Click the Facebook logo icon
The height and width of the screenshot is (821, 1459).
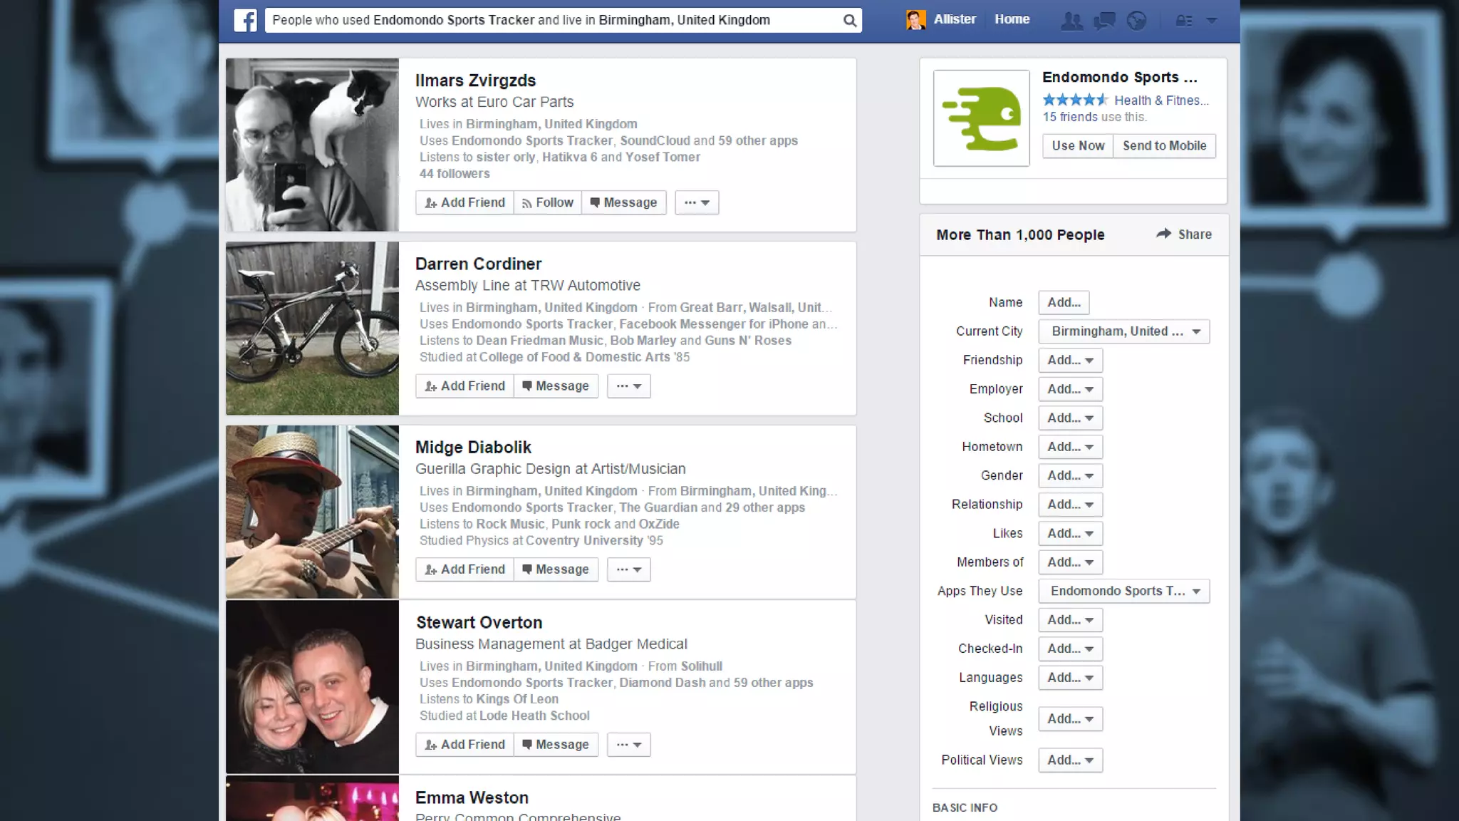click(x=245, y=20)
